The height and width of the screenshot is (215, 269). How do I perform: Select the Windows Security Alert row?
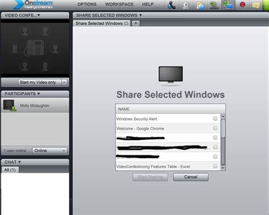tap(168, 119)
